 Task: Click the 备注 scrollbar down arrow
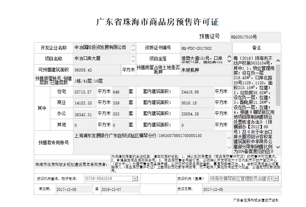point(278,147)
